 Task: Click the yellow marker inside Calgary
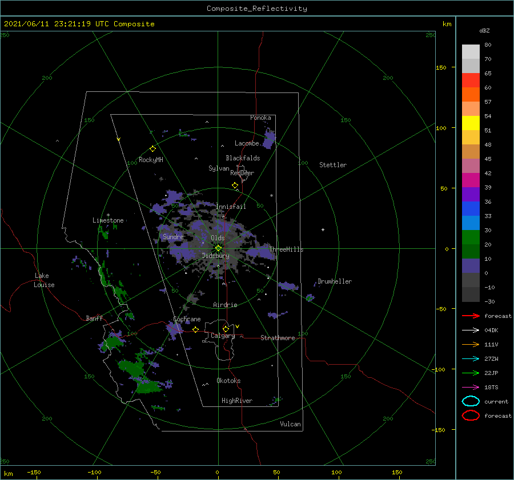[226, 329]
